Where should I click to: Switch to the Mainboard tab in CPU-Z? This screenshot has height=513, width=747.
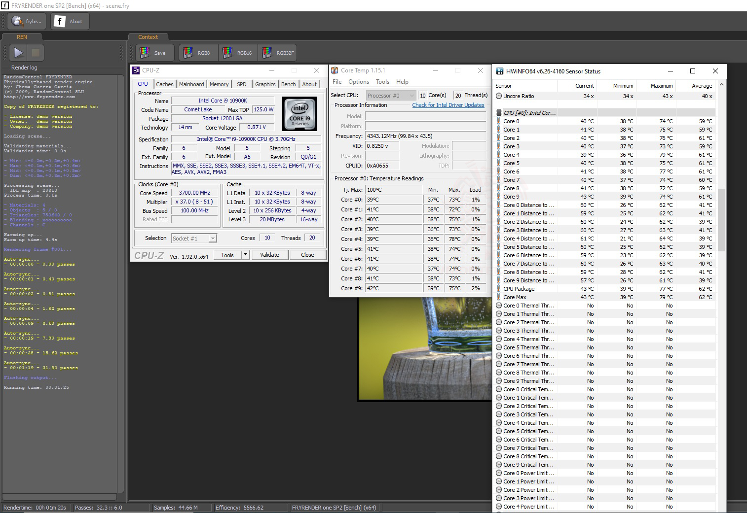click(191, 84)
